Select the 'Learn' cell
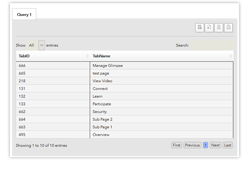This screenshot has width=249, height=172. tap(162, 96)
